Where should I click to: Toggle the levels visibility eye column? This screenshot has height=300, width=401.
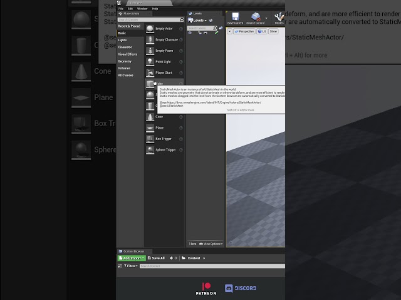190,33
